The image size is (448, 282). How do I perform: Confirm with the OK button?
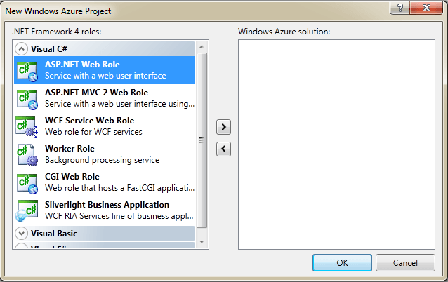(342, 262)
